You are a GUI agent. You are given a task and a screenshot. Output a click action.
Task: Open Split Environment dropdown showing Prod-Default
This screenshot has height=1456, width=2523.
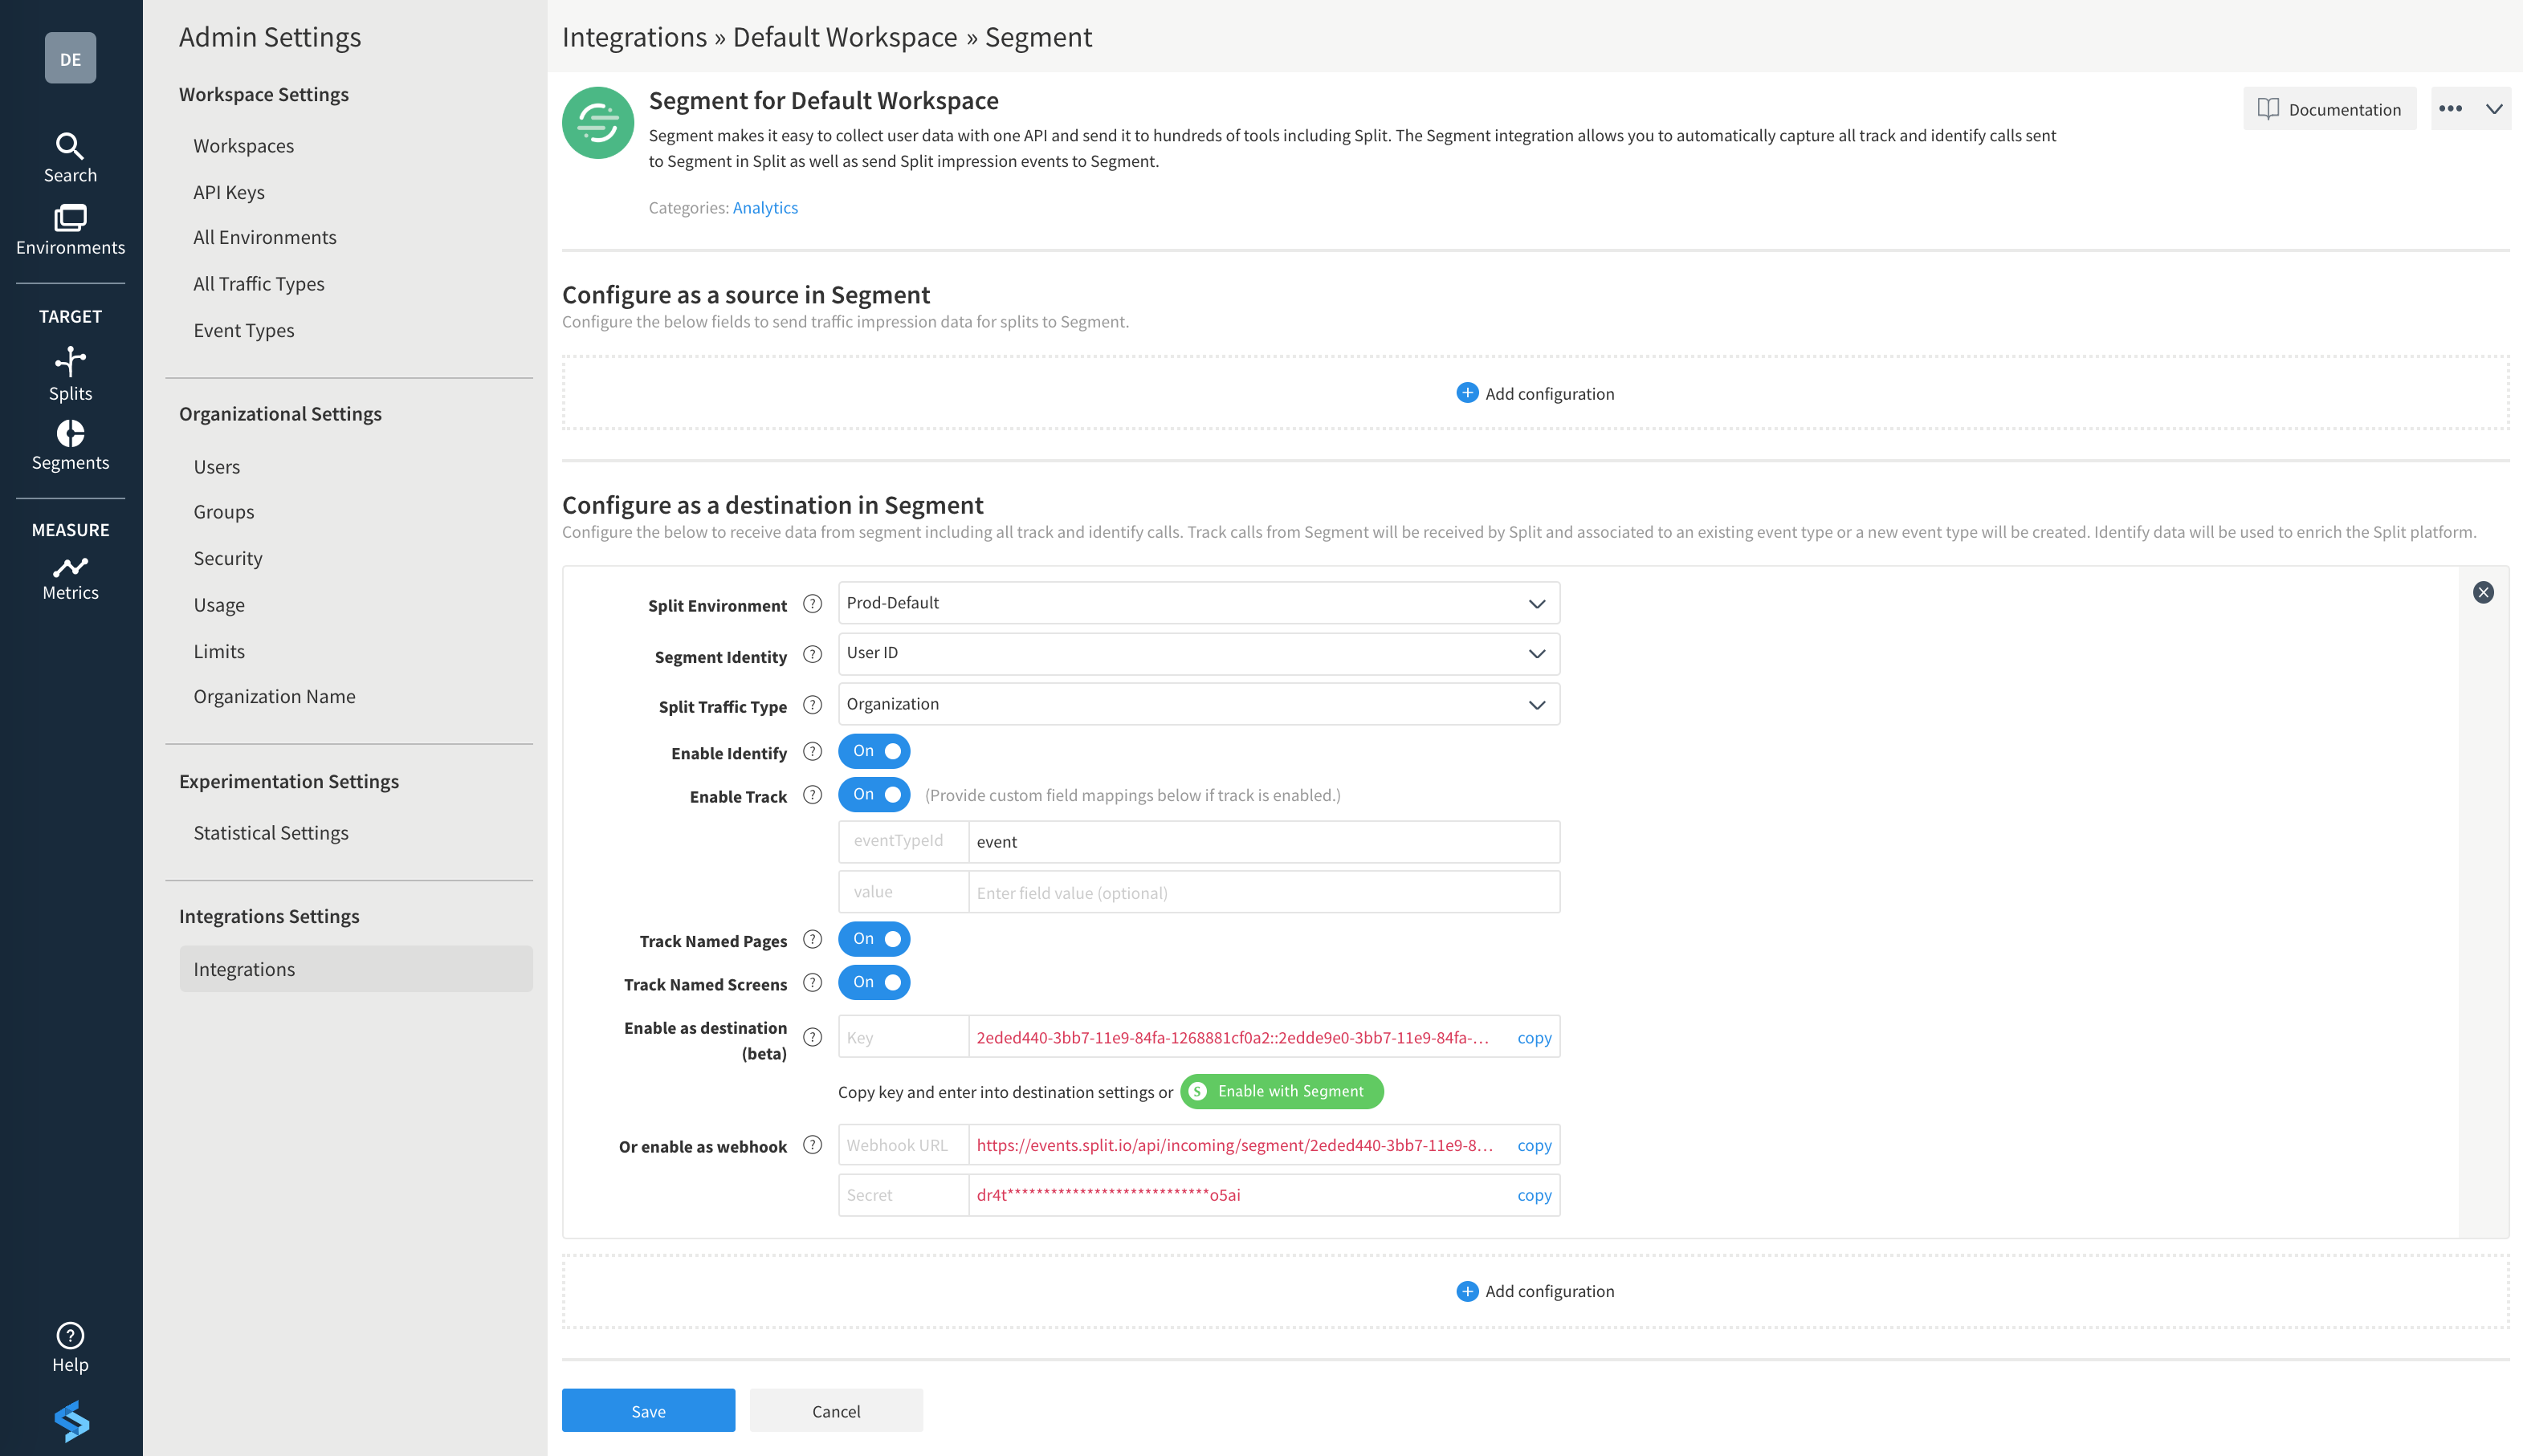tap(1199, 603)
